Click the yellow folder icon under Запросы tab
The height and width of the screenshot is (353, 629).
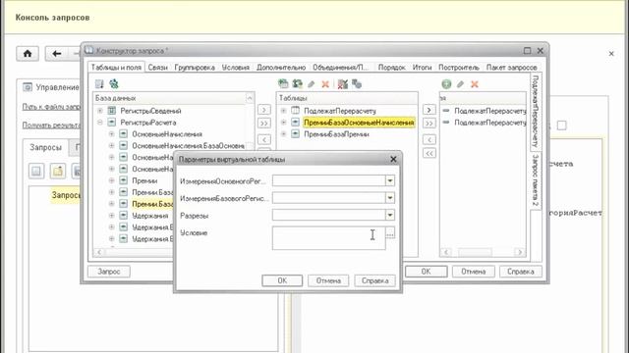tap(58, 172)
